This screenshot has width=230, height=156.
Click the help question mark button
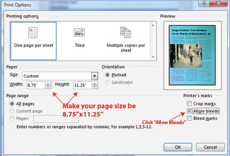coord(204,3)
